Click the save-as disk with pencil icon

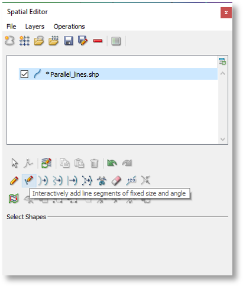(x=83, y=41)
